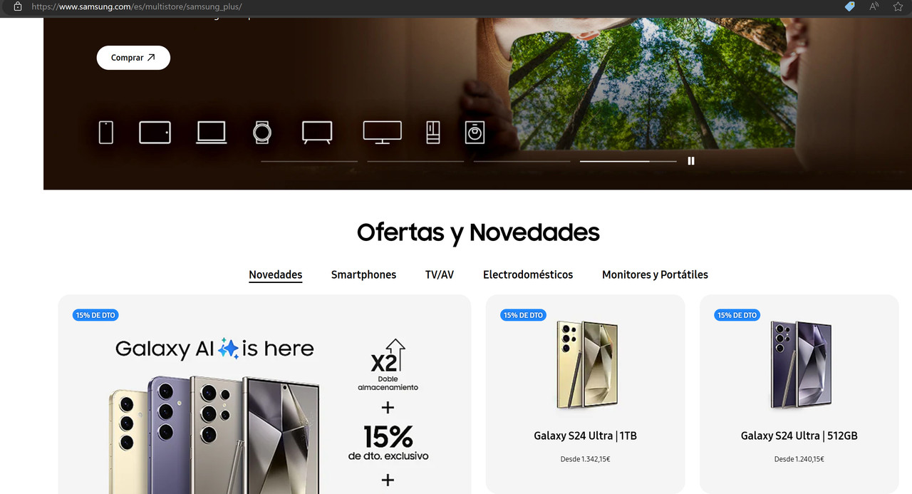Open the shopping price tag icon
The width and height of the screenshot is (912, 494).
click(849, 6)
